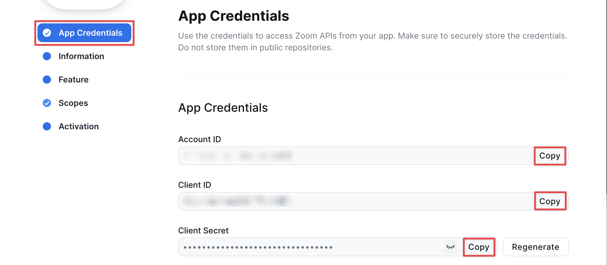The image size is (607, 265).
Task: Click the vertical scrollbar on right edge
Action: point(606,97)
